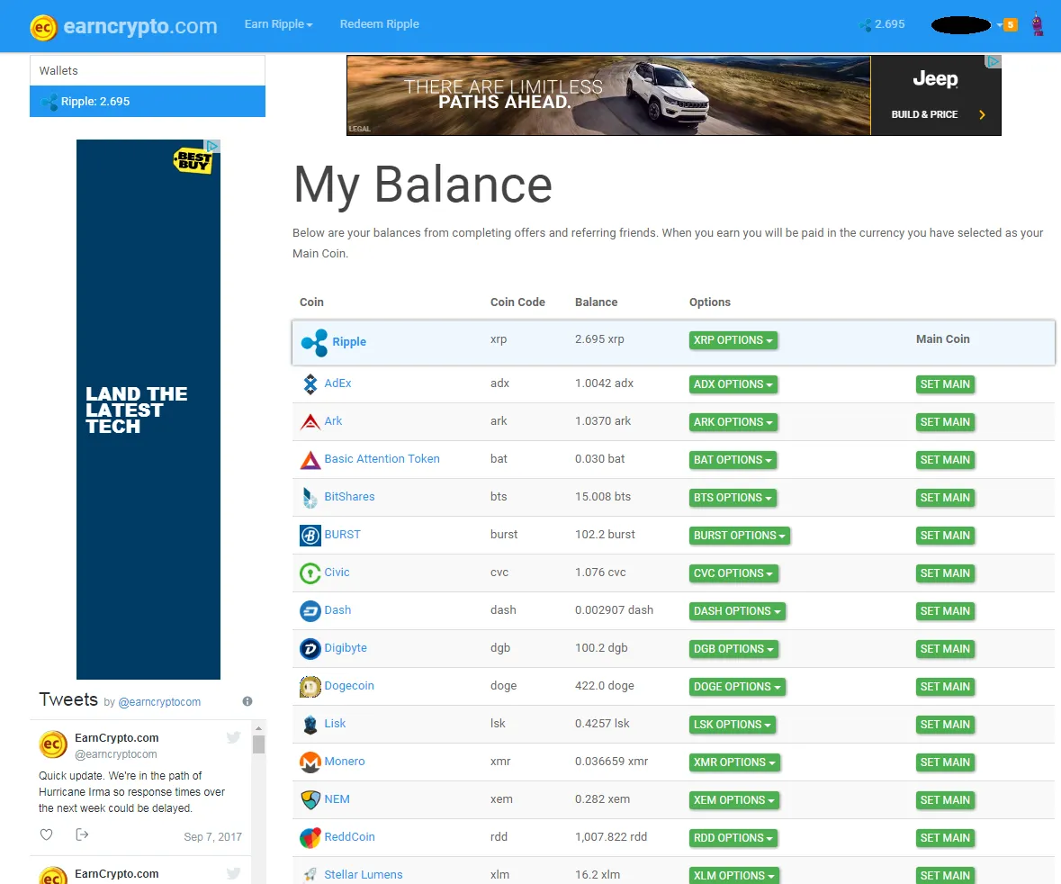Set AdEx as main coin
This screenshot has width=1061, height=884.
tap(945, 384)
